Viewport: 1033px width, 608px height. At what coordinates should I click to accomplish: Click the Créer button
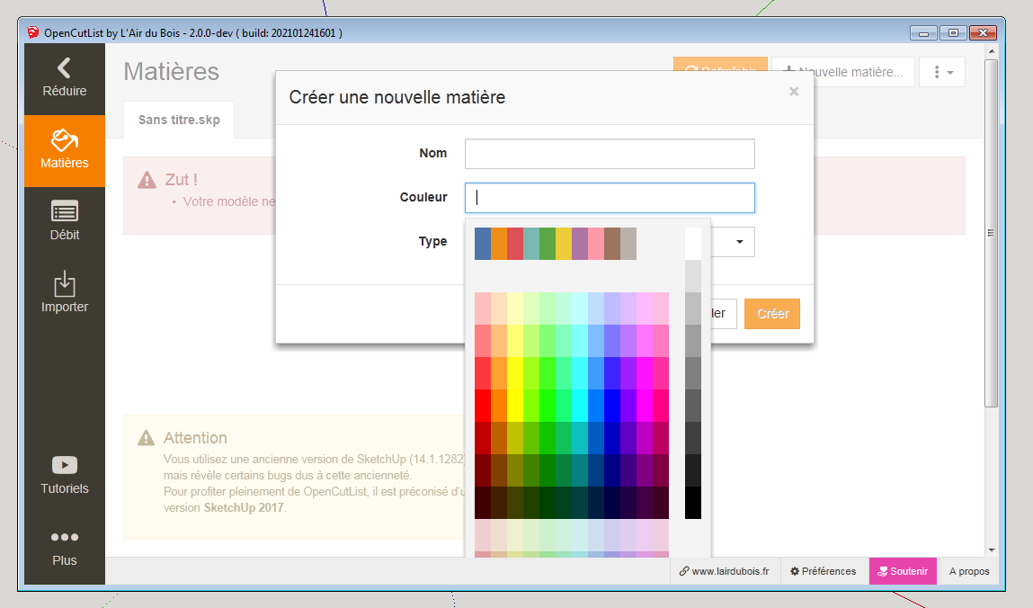[x=772, y=314]
